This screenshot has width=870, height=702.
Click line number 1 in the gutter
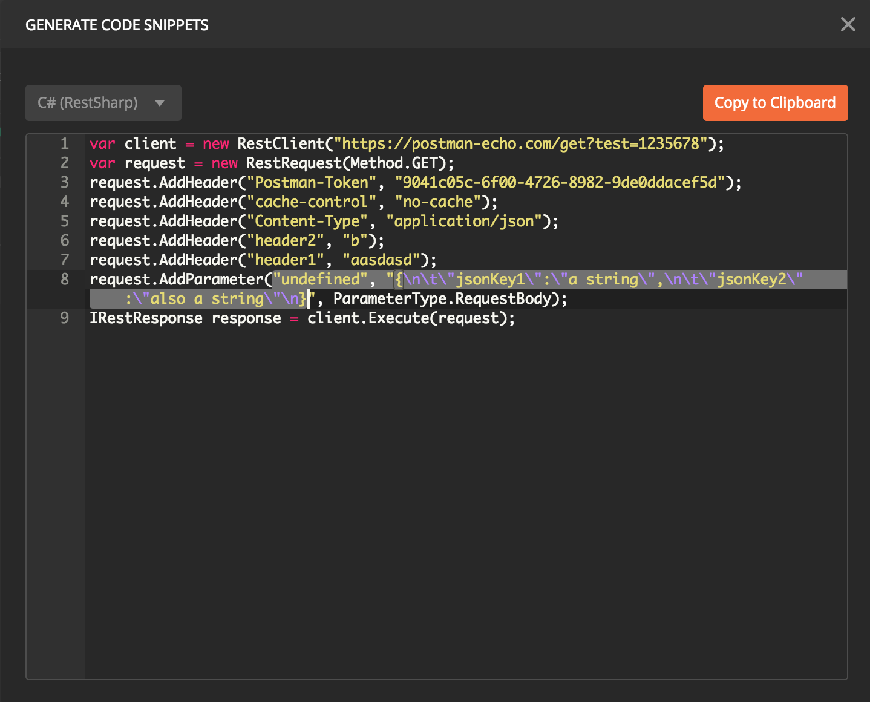pyautogui.click(x=64, y=144)
